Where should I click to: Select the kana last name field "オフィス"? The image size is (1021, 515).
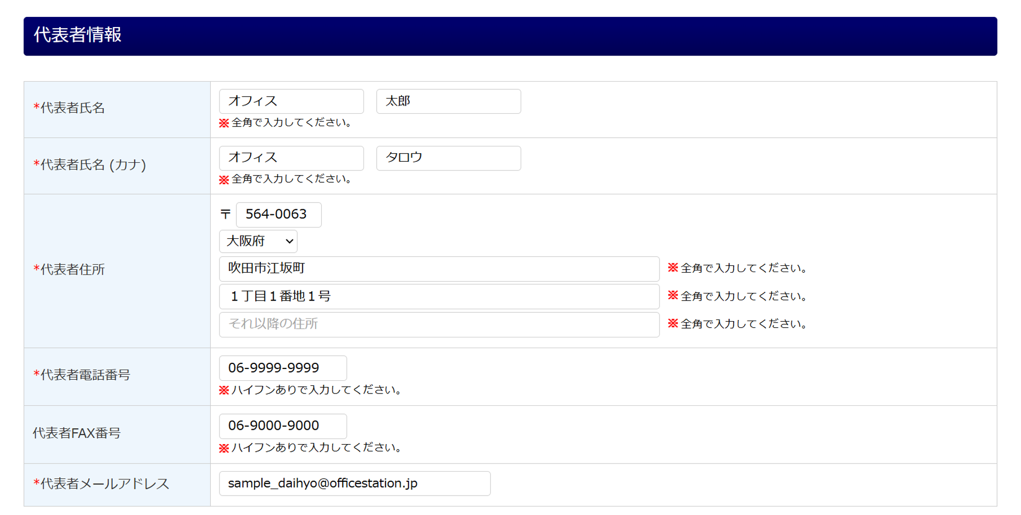[291, 158]
